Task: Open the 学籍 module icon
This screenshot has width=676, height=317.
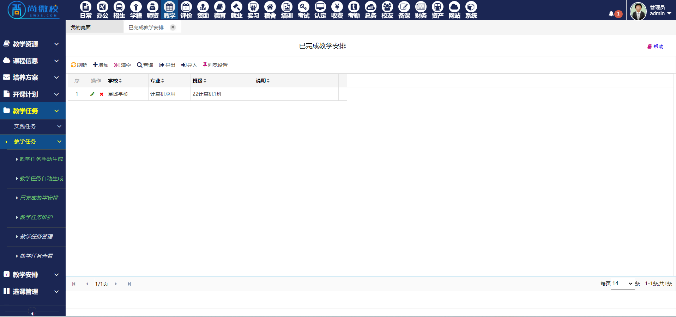Action: pos(136,10)
